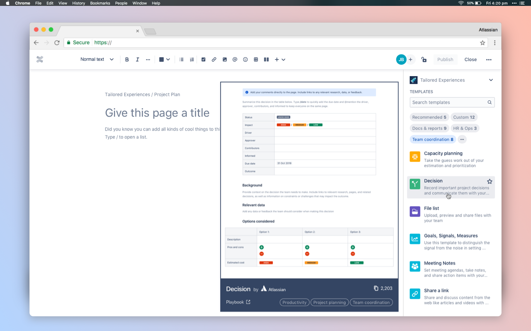Bookmark page with star icon
The width and height of the screenshot is (531, 331).
482,43
